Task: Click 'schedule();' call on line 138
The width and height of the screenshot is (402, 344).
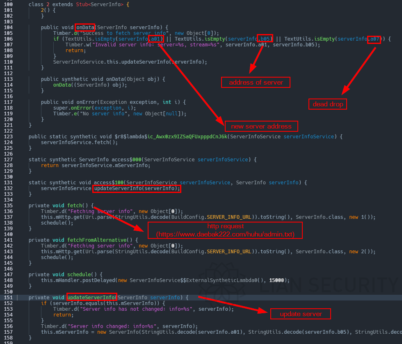Action: (x=57, y=223)
